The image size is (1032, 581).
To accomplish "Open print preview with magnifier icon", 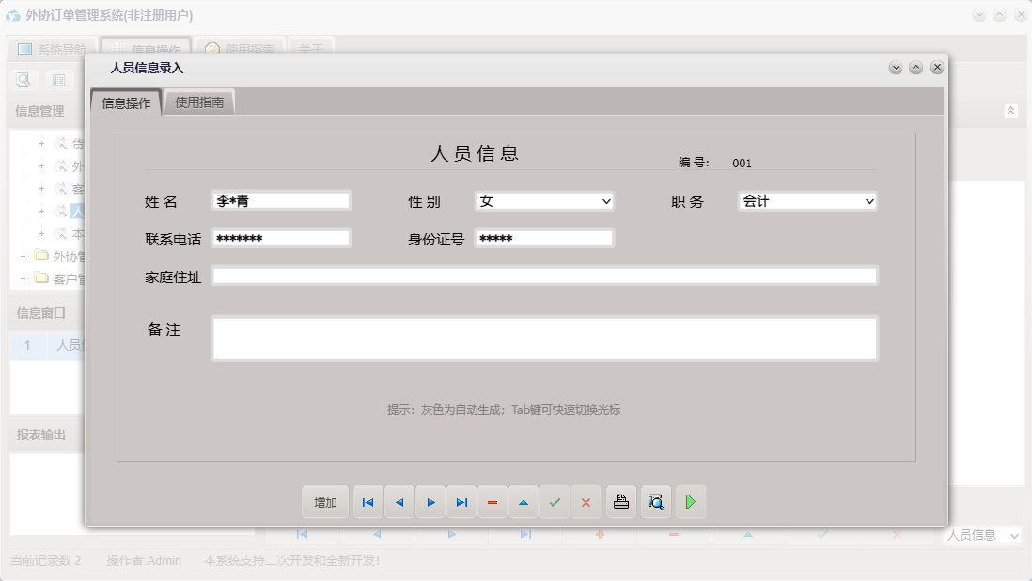I will click(655, 501).
